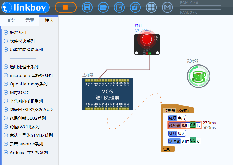Save project with floppy disk icon
This screenshot has height=165, width=233.
pyautogui.click(x=87, y=7)
